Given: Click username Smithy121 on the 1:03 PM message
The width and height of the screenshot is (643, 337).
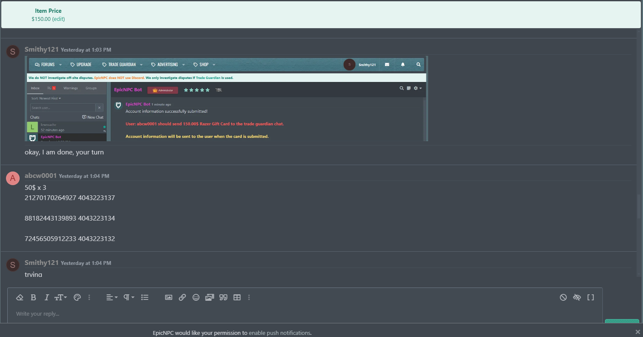Looking at the screenshot, I should [41, 49].
